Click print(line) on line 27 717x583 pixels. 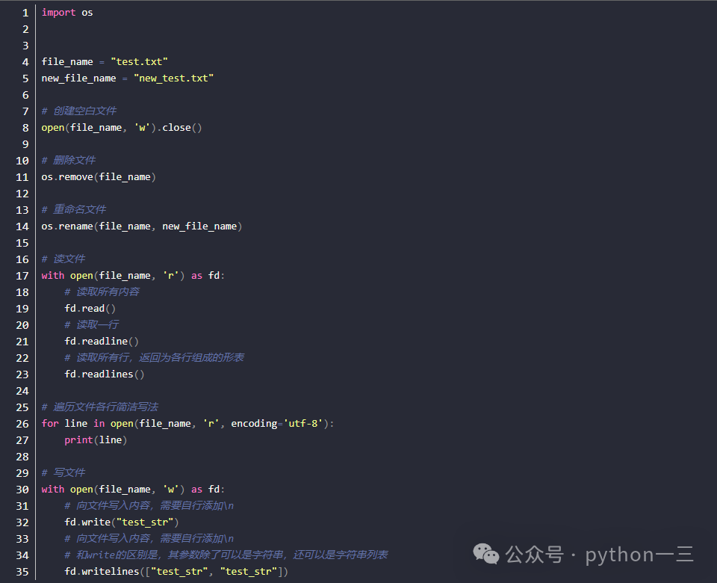[x=96, y=440]
